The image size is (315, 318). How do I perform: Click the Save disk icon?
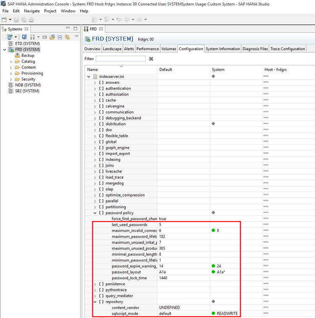point(16,20)
